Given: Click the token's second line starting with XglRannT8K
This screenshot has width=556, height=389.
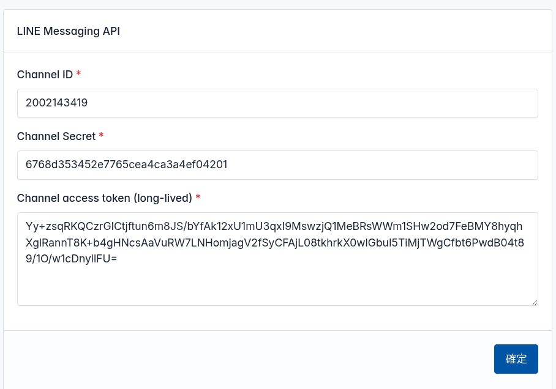Looking at the screenshot, I should click(x=275, y=242).
